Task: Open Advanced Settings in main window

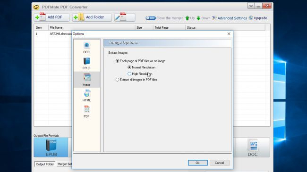Action: (x=230, y=18)
